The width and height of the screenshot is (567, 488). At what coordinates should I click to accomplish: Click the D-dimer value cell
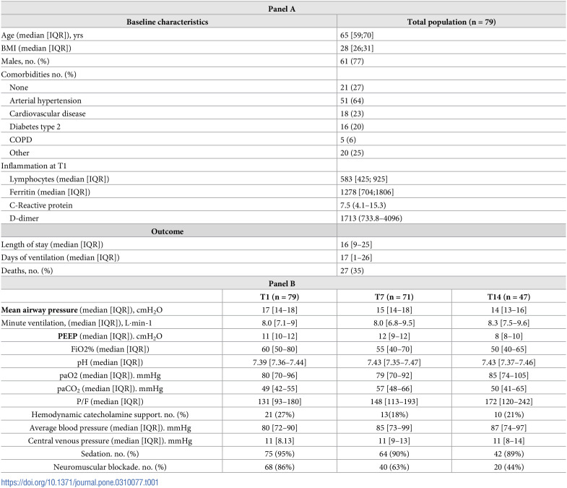[451, 218]
